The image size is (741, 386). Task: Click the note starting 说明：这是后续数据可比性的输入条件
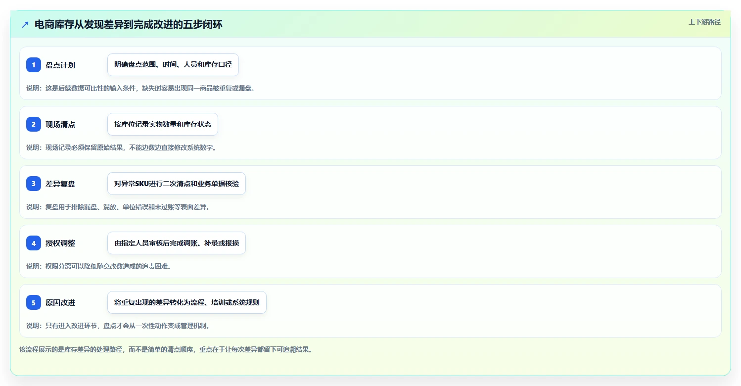(x=140, y=88)
